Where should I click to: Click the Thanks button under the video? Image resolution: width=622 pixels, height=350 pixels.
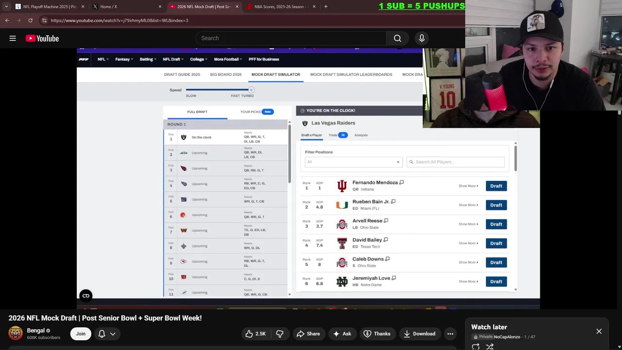(x=377, y=333)
